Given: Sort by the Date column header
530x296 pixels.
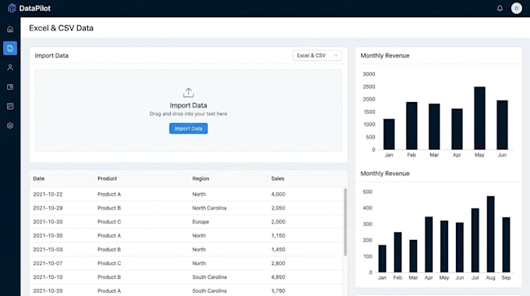Looking at the screenshot, I should [x=39, y=178].
